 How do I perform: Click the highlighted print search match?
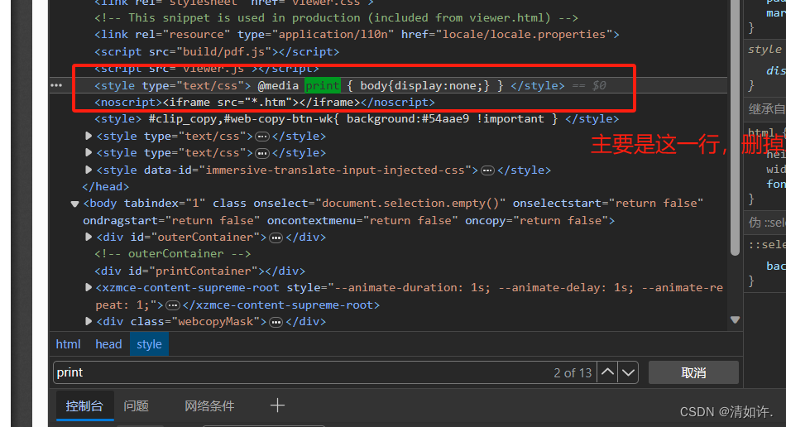[x=323, y=85]
